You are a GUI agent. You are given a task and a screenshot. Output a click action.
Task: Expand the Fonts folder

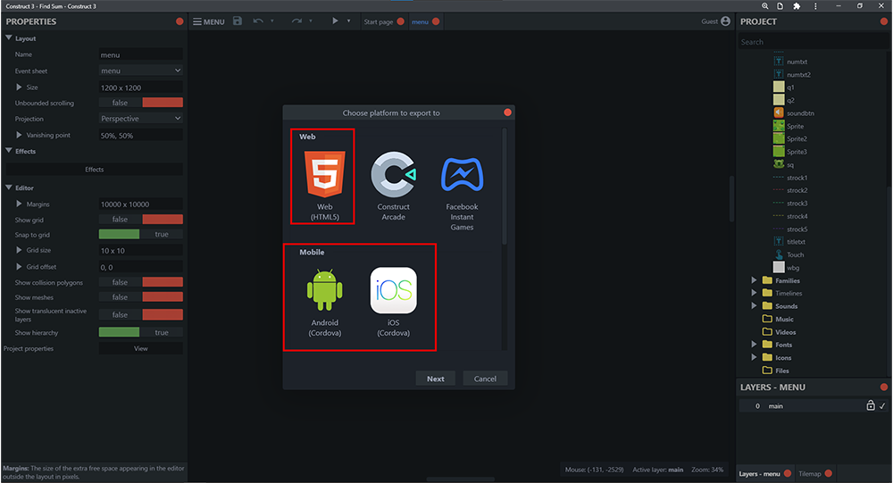tap(754, 345)
